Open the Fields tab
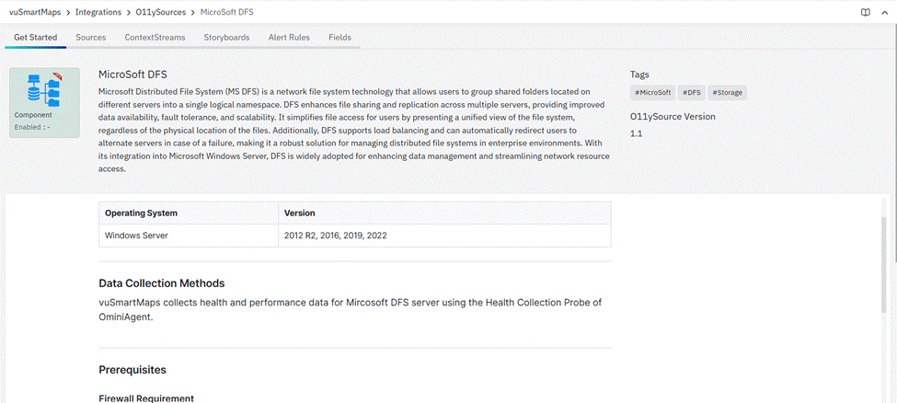Screen dimensions: 897x403 pos(339,38)
